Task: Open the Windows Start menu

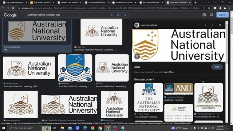Action: [x=3, y=128]
